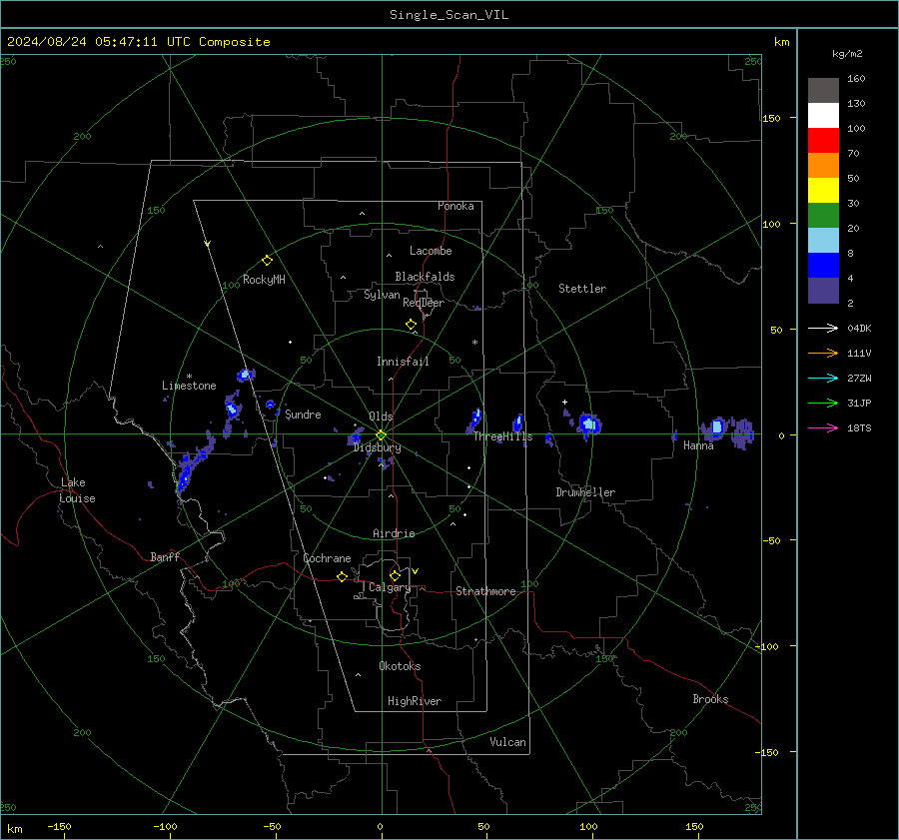Image resolution: width=899 pixels, height=840 pixels.
Task: Click the RockyMH label
Action: (x=264, y=280)
